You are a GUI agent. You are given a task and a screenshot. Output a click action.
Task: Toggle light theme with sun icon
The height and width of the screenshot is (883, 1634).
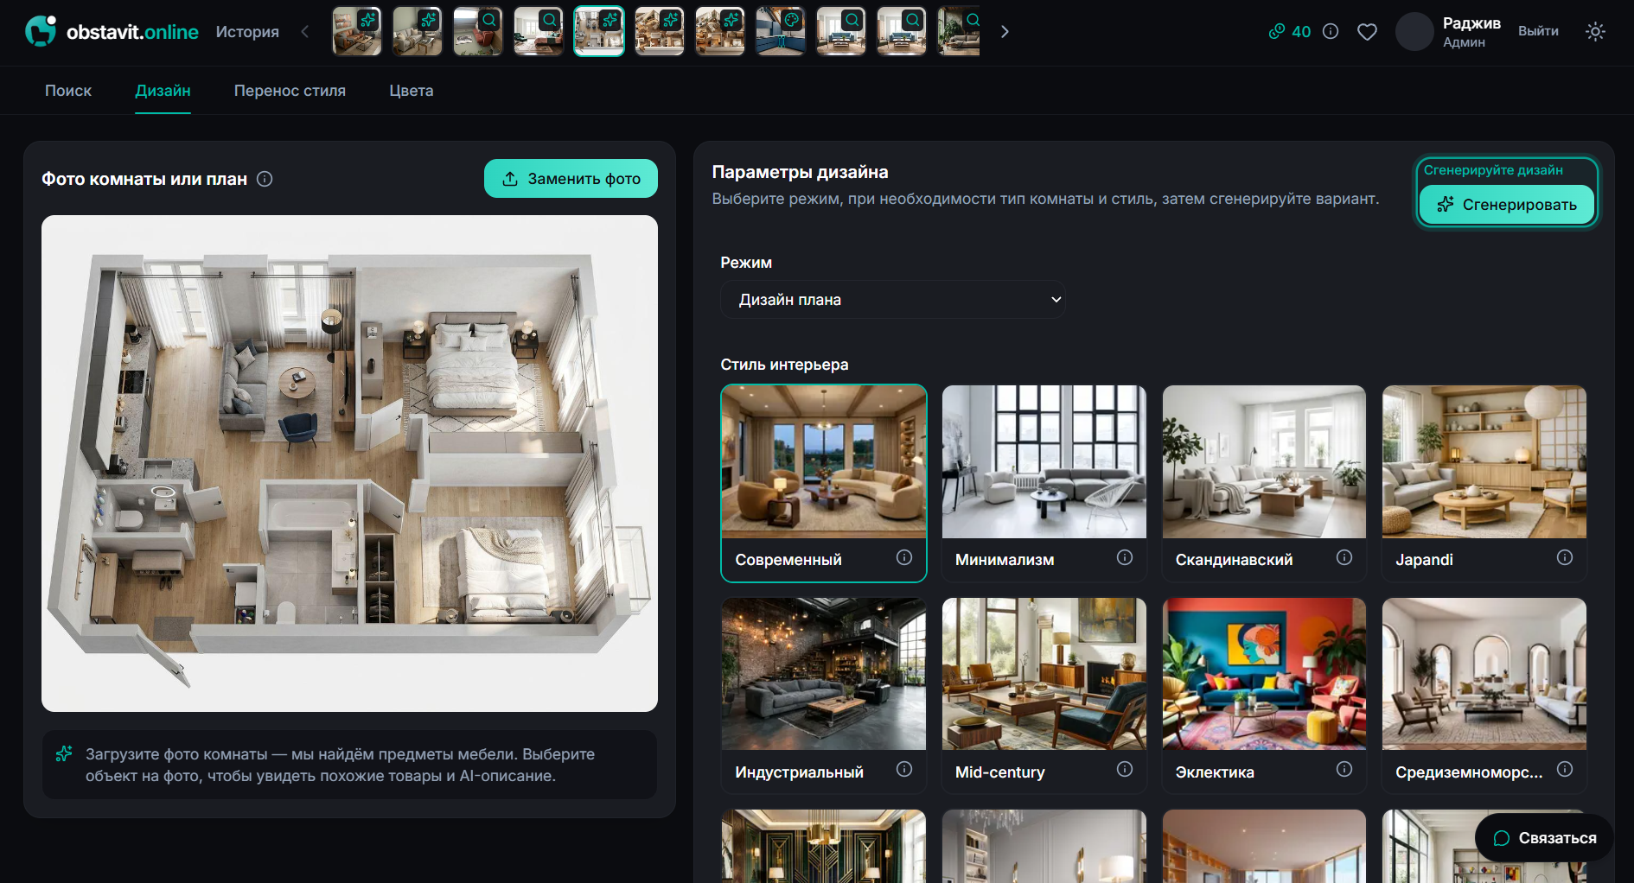[1595, 31]
